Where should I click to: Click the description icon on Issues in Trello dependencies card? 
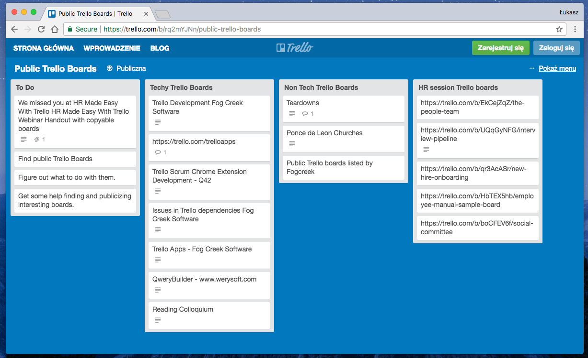click(x=158, y=230)
